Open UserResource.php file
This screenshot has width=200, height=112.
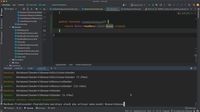tap(28, 21)
